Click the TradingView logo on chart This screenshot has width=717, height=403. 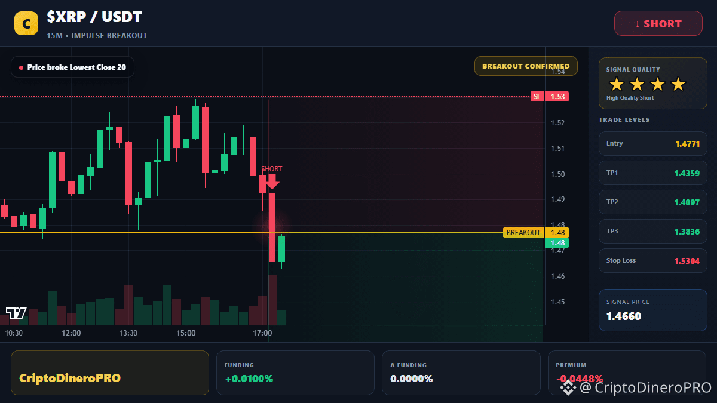[16, 313]
